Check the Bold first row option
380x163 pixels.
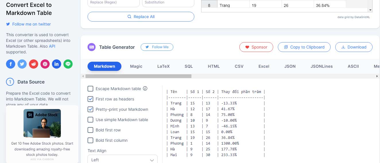tap(90, 130)
